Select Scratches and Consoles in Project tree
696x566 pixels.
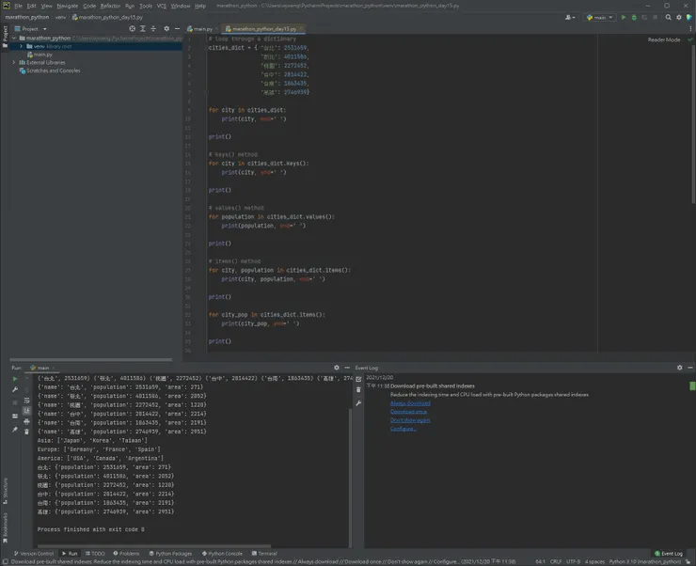tap(50, 71)
